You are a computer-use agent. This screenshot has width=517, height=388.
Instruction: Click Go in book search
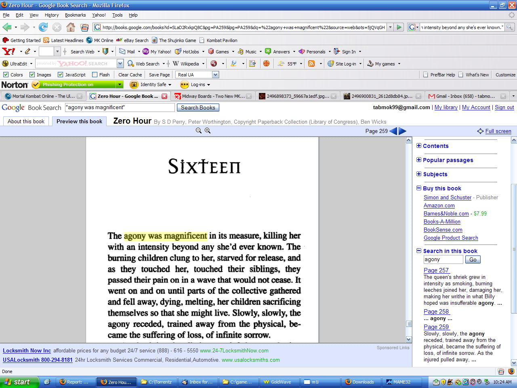473,260
